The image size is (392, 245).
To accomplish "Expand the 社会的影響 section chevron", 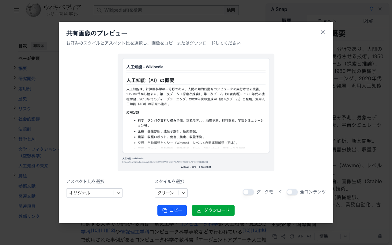I will pos(14,119).
